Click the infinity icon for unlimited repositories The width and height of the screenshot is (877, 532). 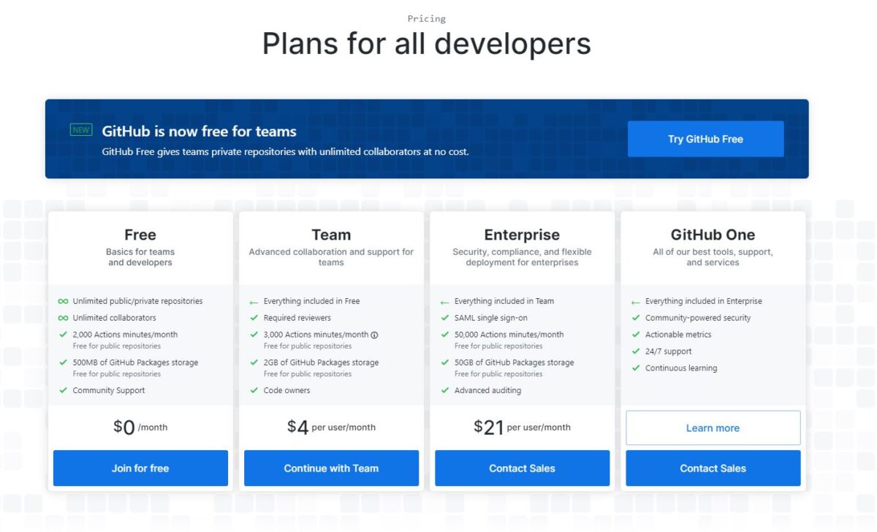click(63, 300)
